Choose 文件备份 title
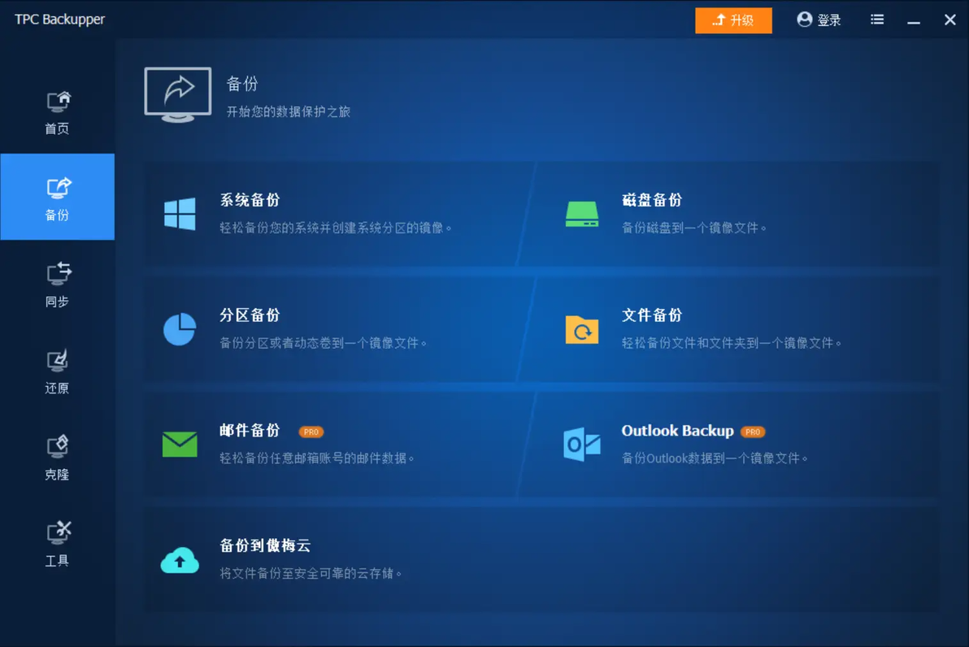This screenshot has width=969, height=647. [x=652, y=315]
